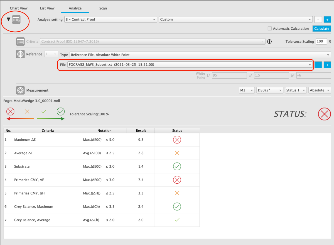Screen dimensions: 334x245
Task: Enable Automatic Calculation checkbox
Action: pos(269,29)
